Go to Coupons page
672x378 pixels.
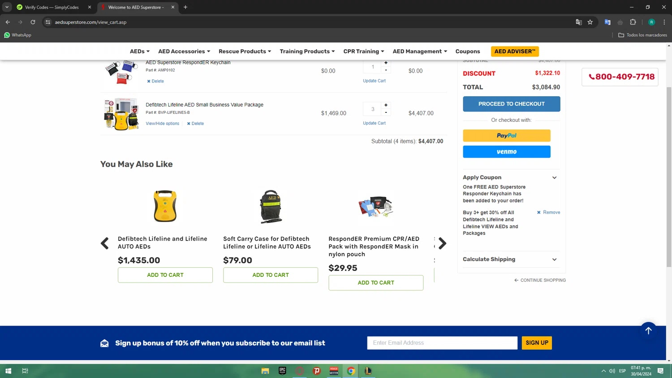468,52
